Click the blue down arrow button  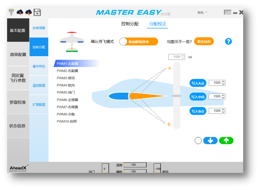click(210, 141)
